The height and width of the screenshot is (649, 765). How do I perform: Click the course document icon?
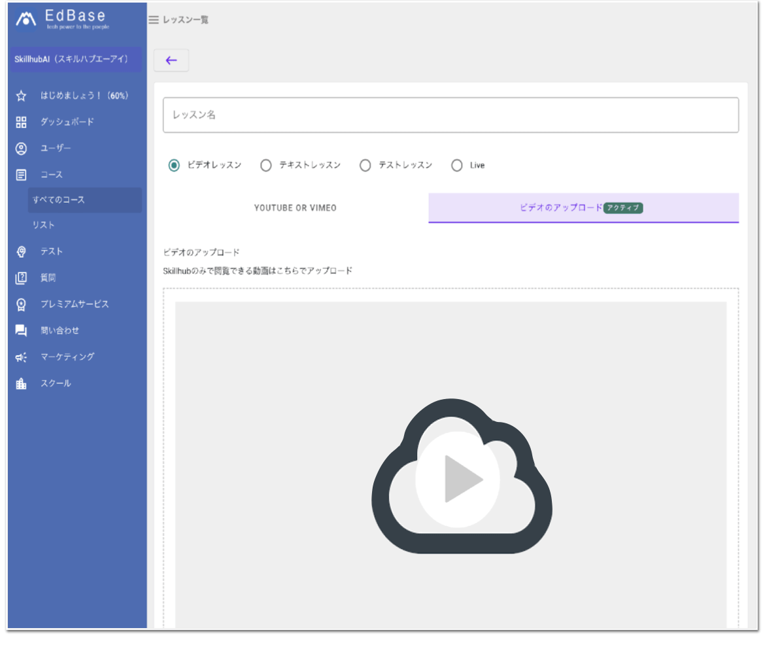(x=21, y=175)
